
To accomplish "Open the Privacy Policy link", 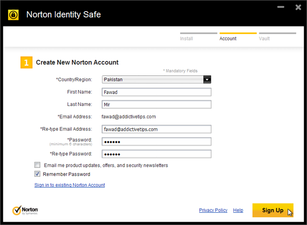I will click(213, 210).
